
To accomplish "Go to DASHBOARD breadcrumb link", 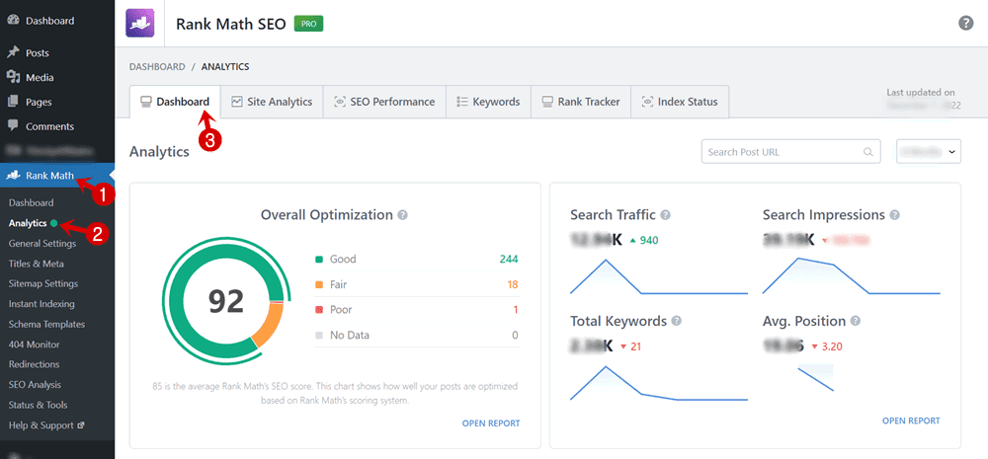I will point(157,66).
